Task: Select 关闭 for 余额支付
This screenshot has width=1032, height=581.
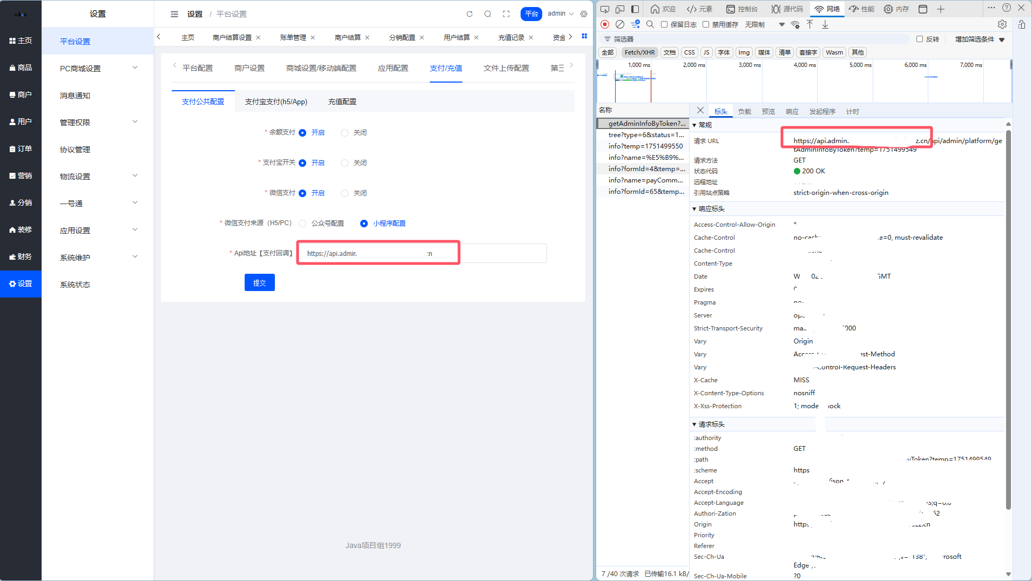Action: (345, 133)
